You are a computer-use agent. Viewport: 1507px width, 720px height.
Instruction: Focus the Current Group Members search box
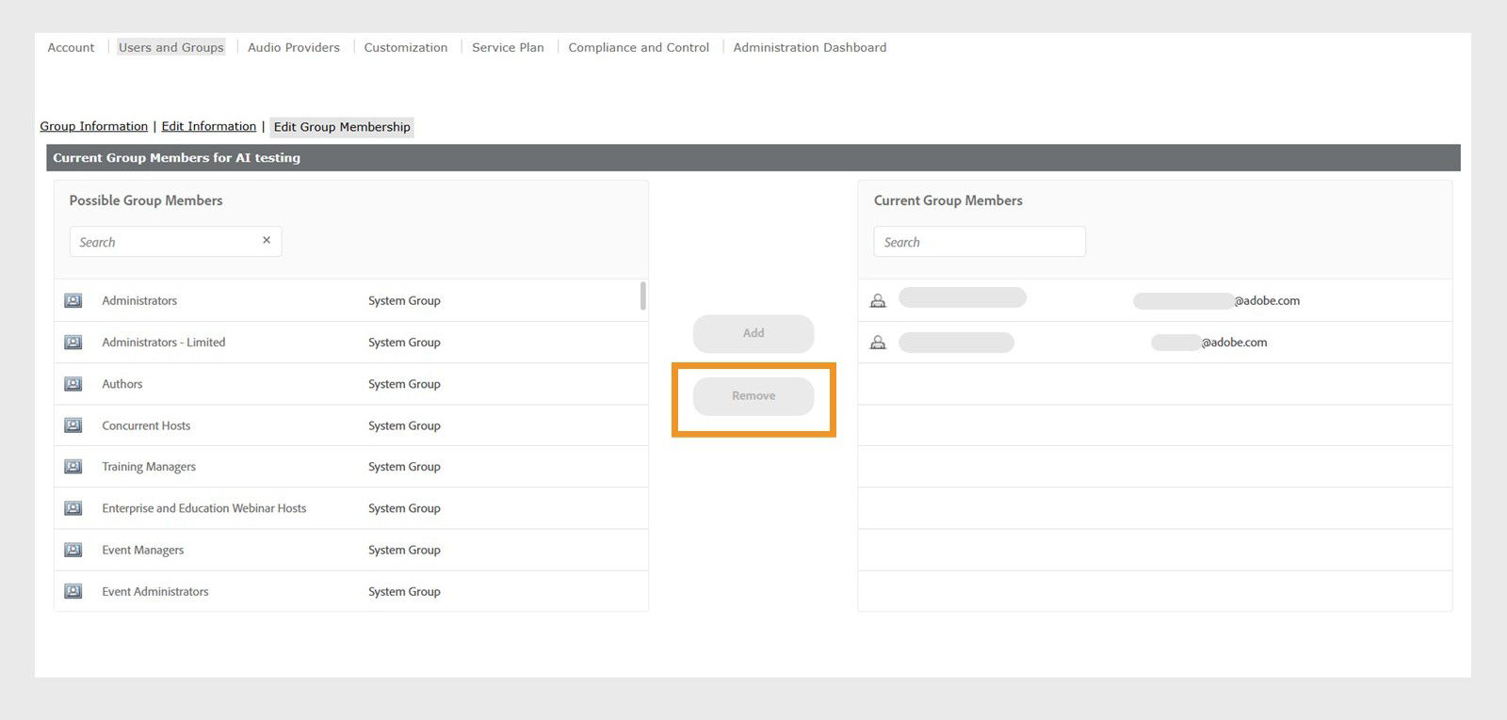click(x=980, y=242)
